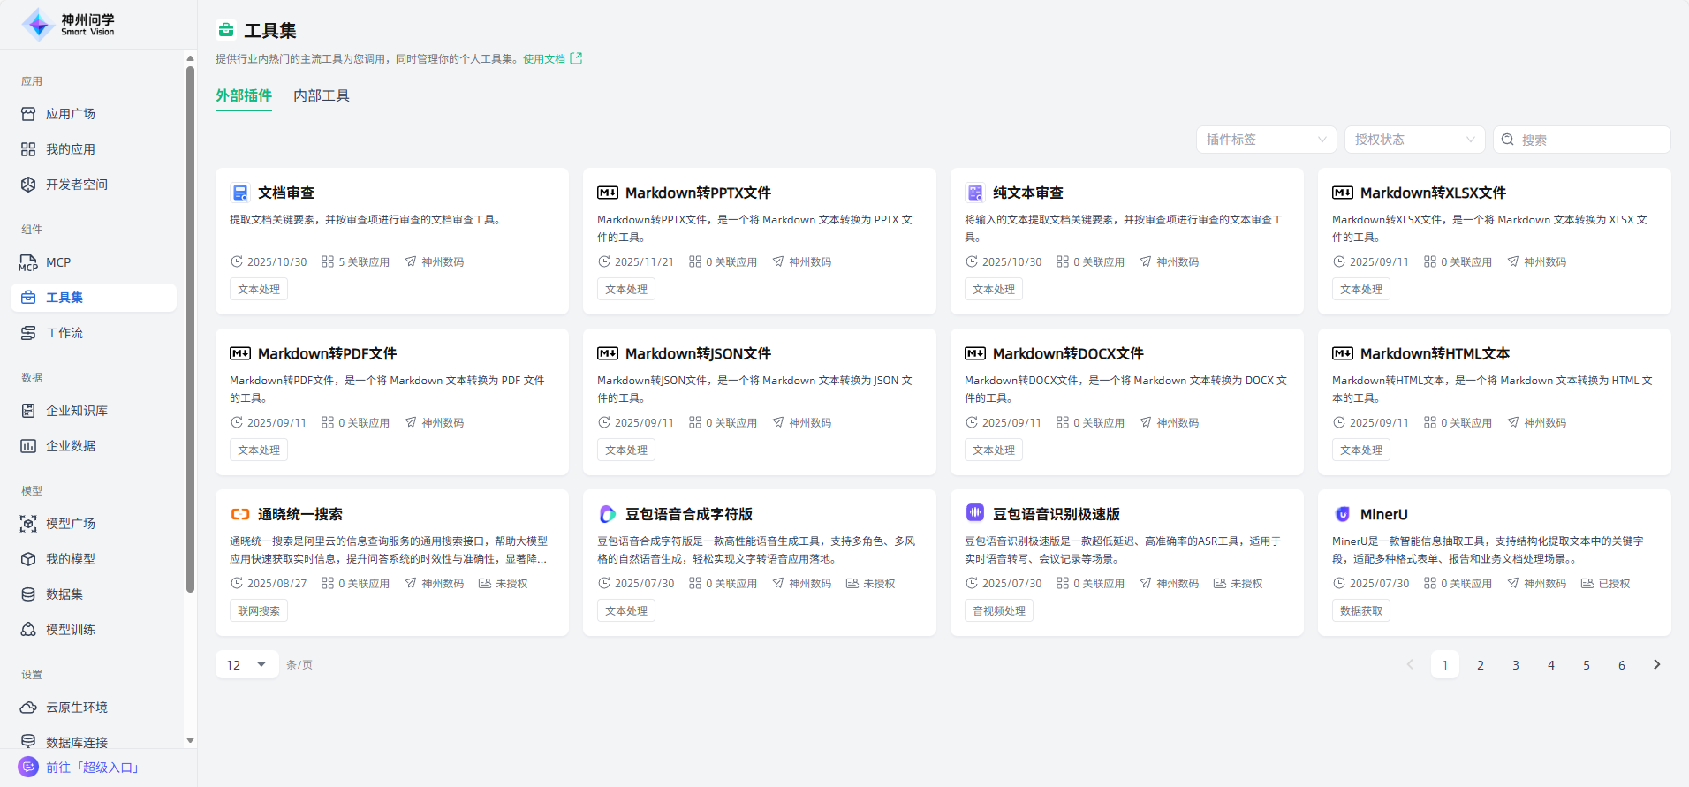Expand the 插件标签 filter dropdown
The width and height of the screenshot is (1689, 787).
point(1266,140)
